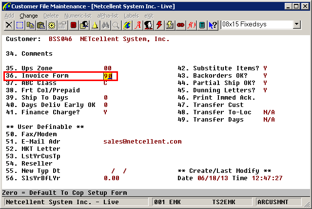Click the arrow question help icon
Screen dimensions: 312x209
click(x=213, y=25)
